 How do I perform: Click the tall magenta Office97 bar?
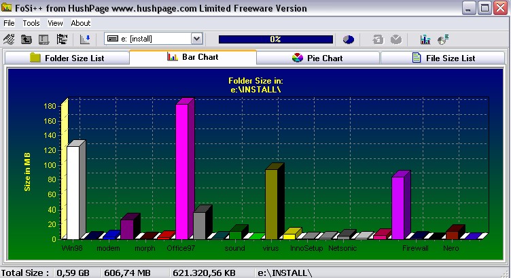coord(182,172)
